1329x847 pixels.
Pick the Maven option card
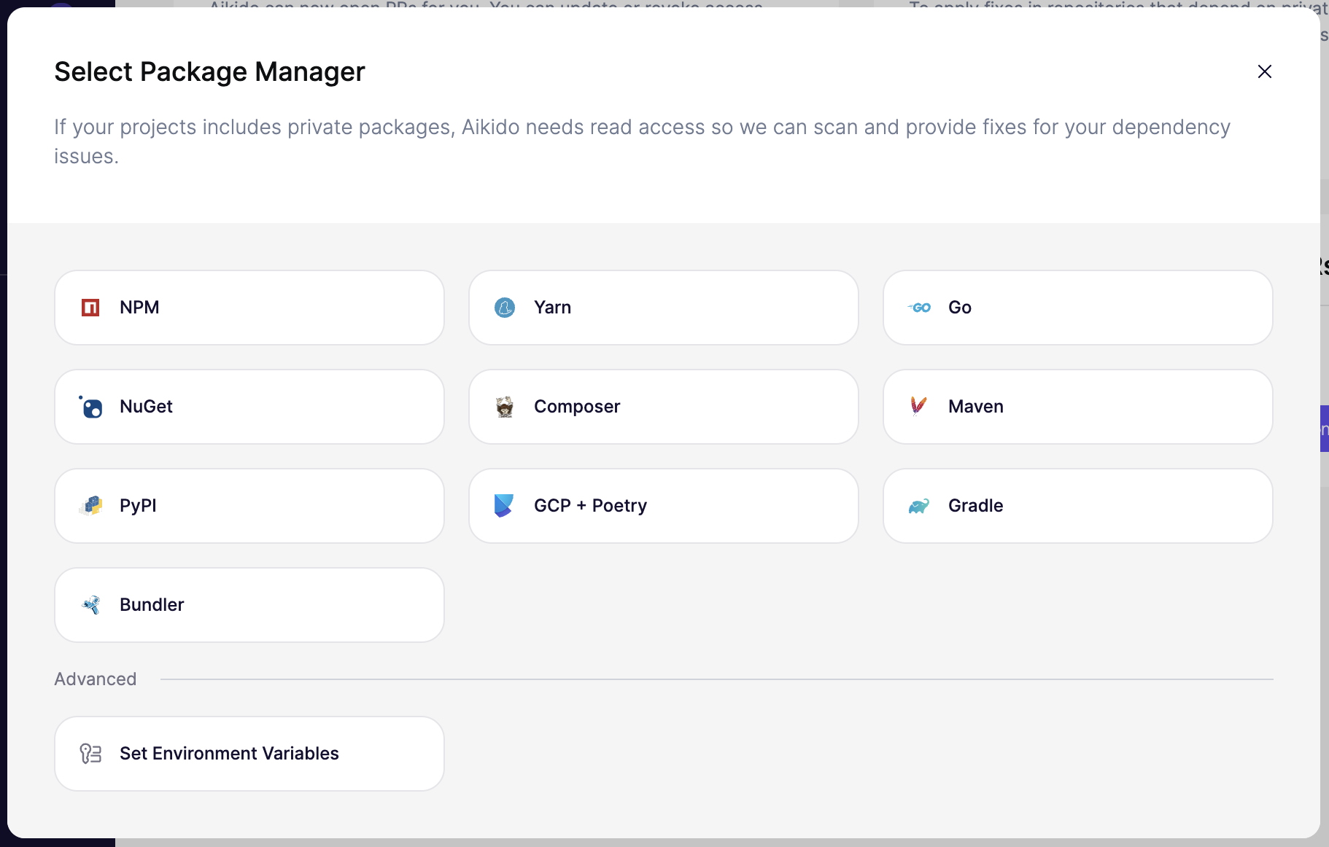1078,407
